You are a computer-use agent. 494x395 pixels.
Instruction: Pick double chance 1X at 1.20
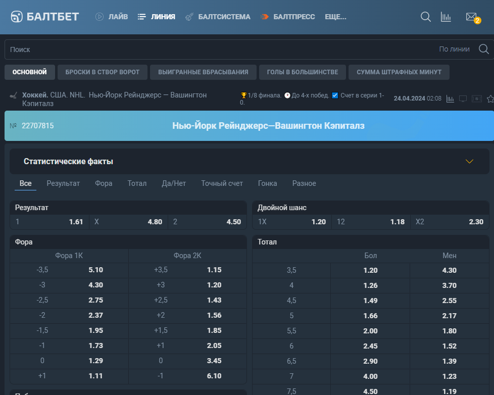[x=292, y=222]
